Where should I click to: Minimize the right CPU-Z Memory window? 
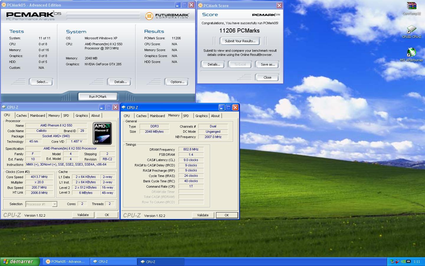pos(221,108)
